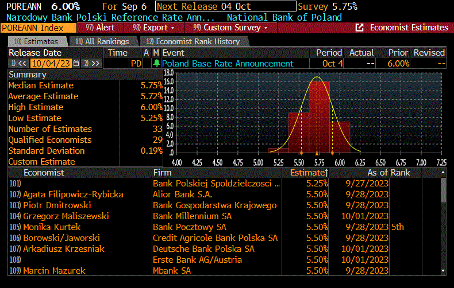Select economist Borowski/Jaworski
Viewport: 454px width, 288px height.
tap(61, 238)
